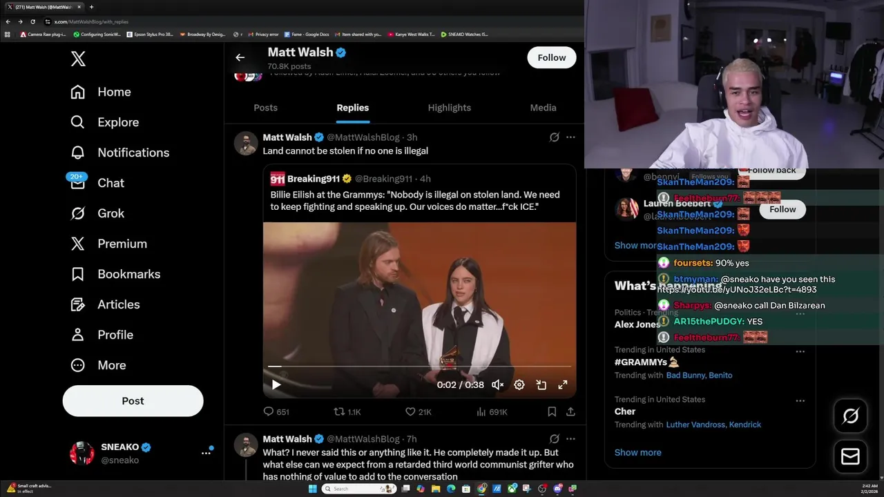This screenshot has width=884, height=497.
Task: Follow Lauren Boebert
Action: coord(782,209)
